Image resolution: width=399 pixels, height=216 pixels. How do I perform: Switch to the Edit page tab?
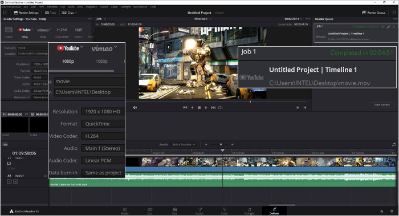pos(174,211)
